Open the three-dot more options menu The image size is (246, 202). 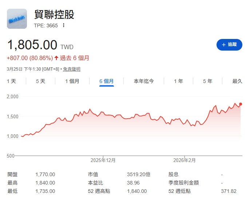64,25
